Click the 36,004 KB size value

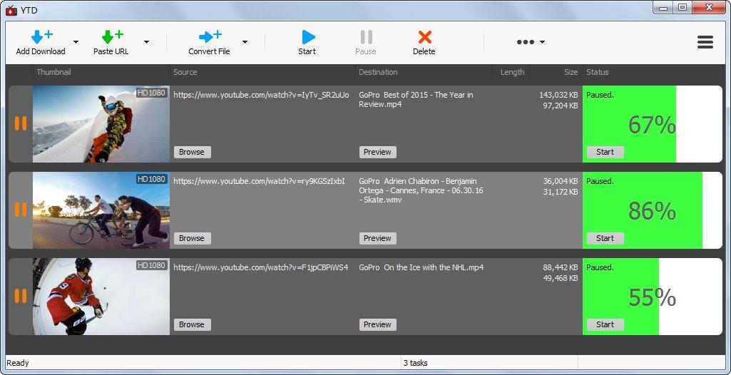coord(561,181)
